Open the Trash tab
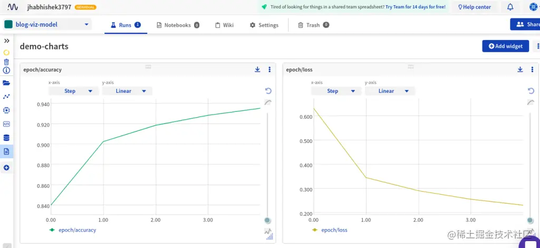 point(313,25)
